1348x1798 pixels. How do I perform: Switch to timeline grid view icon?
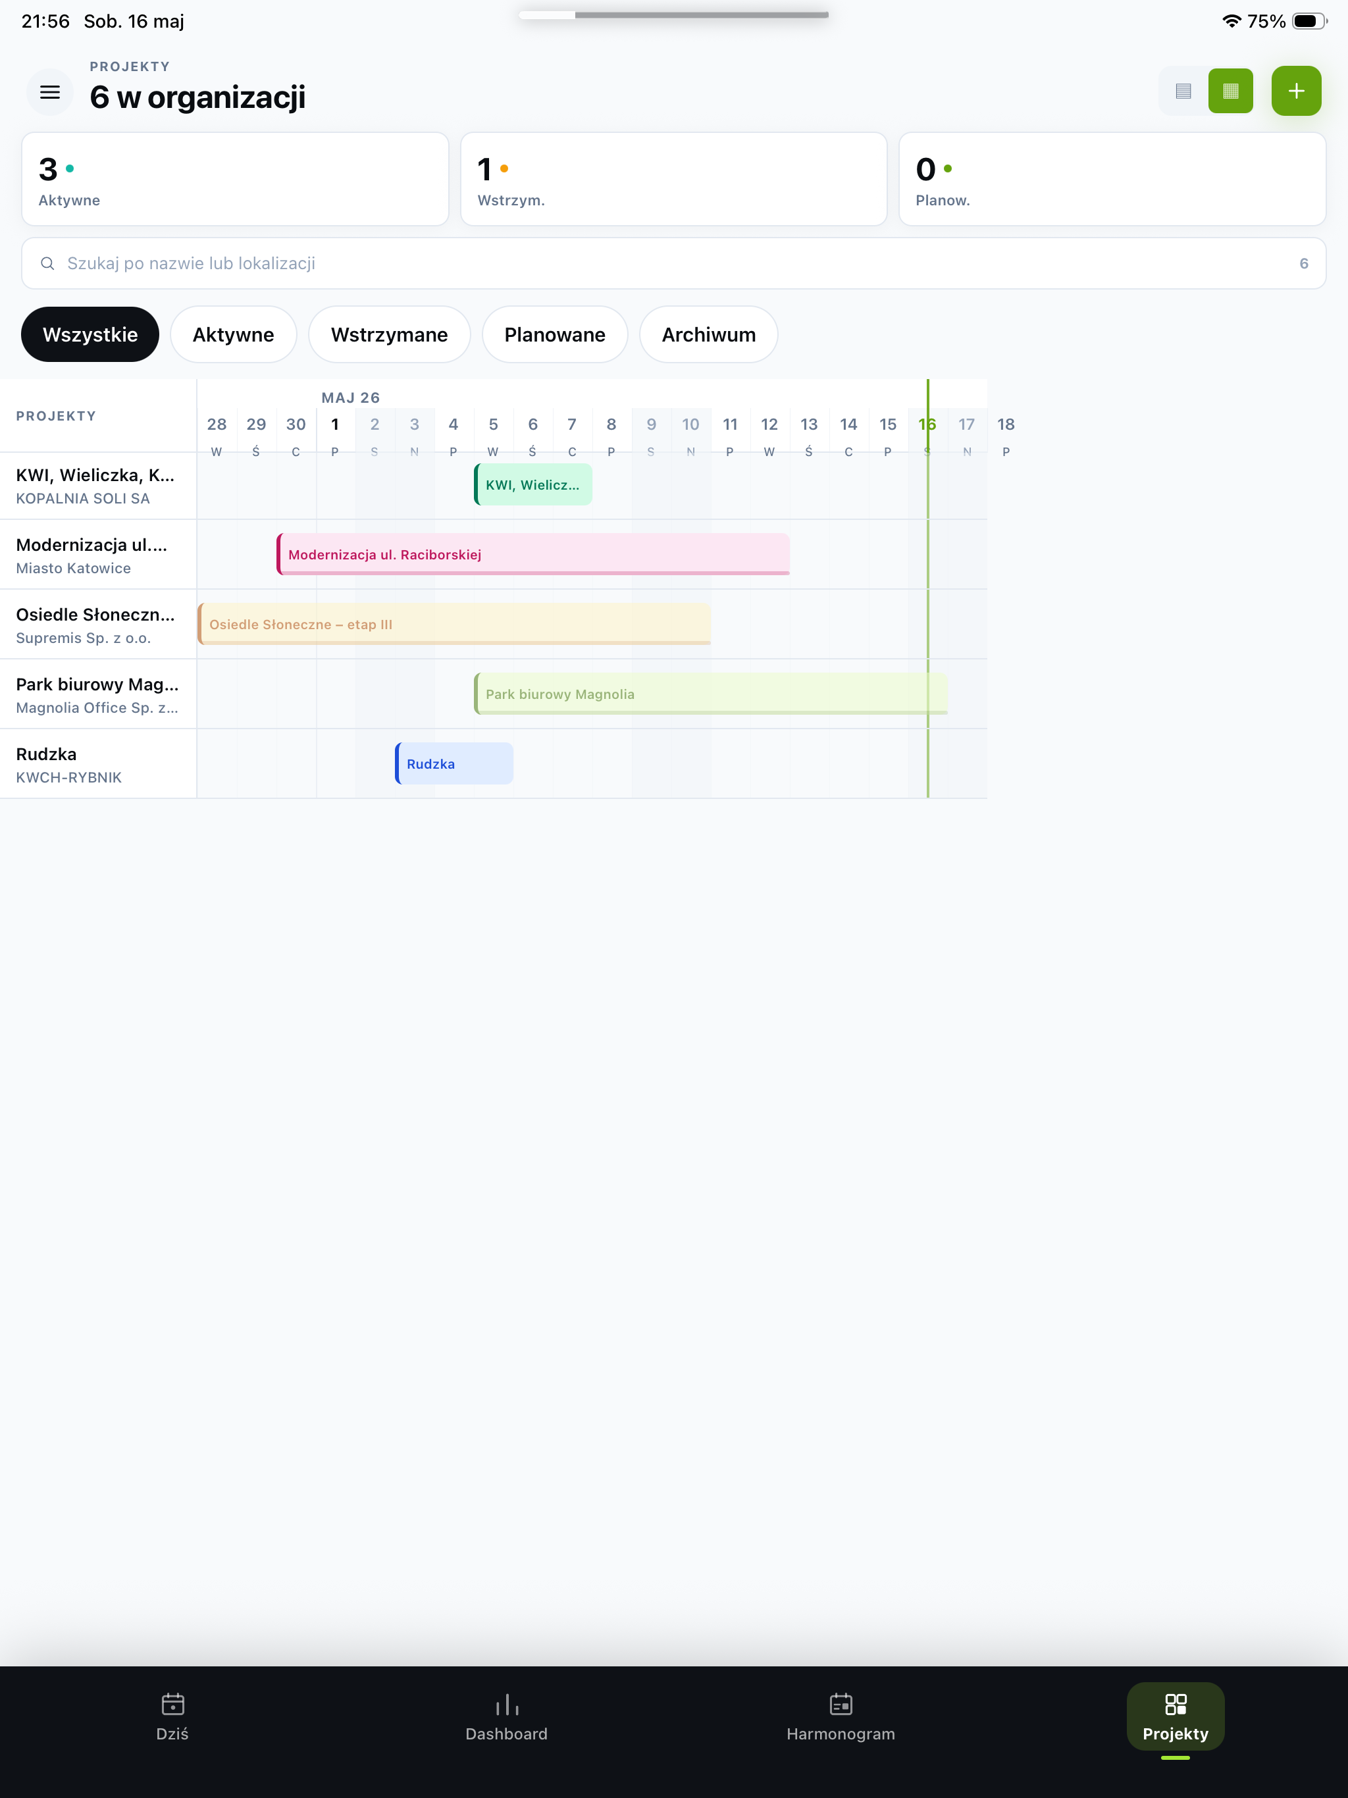pos(1230,91)
